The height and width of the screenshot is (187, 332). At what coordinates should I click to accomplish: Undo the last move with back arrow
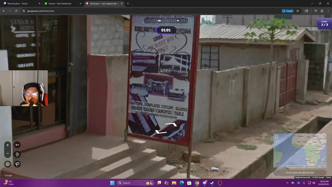[17, 145]
